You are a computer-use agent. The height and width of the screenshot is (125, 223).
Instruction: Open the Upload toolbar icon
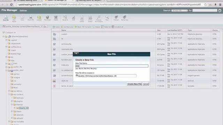click(x=39, y=18)
